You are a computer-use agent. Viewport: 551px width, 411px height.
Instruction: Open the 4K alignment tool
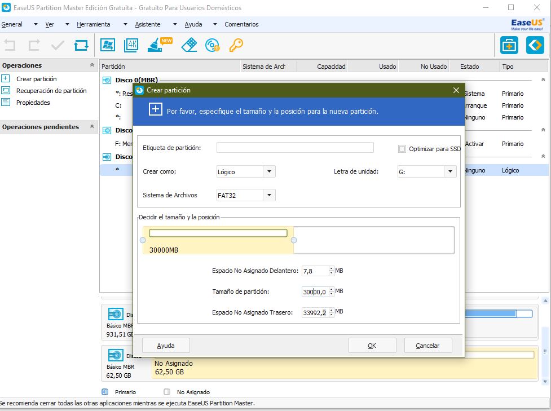click(x=131, y=45)
